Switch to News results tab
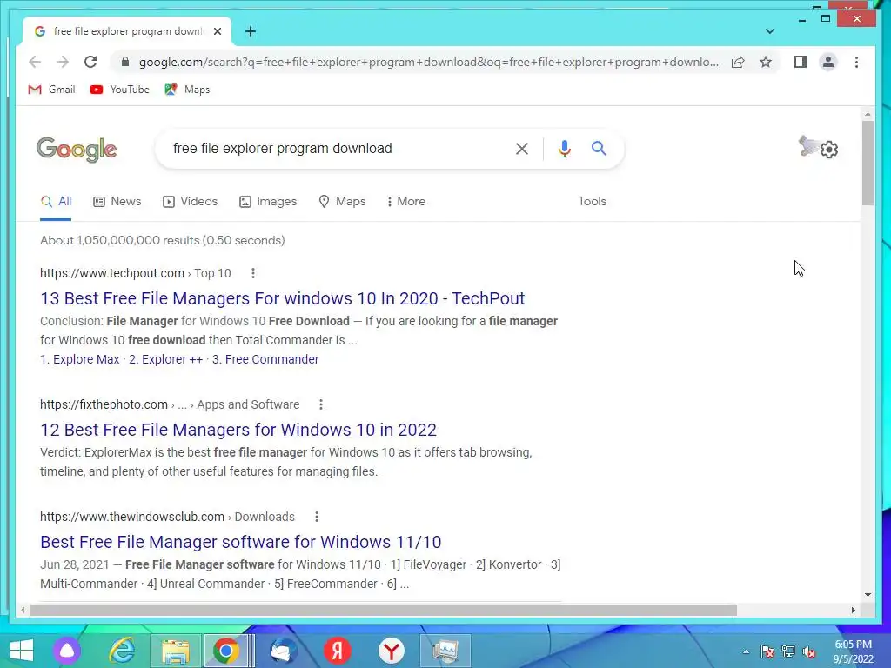 (x=117, y=202)
